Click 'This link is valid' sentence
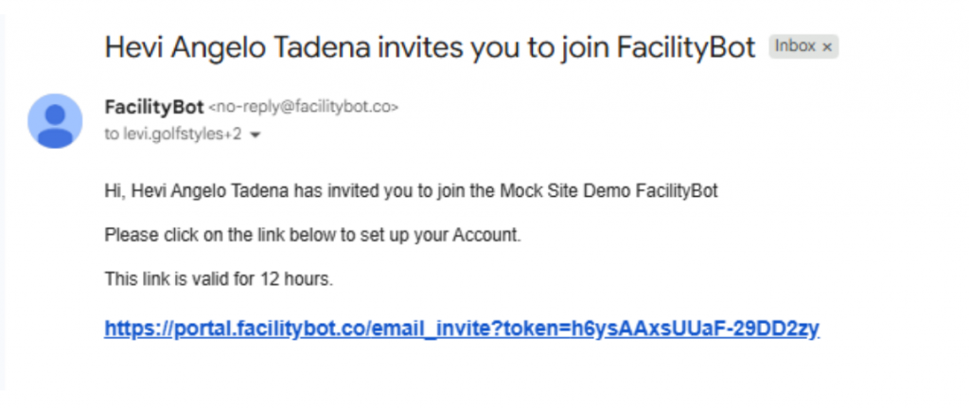Screen dimensions: 969x409 pyautogui.click(x=170, y=279)
